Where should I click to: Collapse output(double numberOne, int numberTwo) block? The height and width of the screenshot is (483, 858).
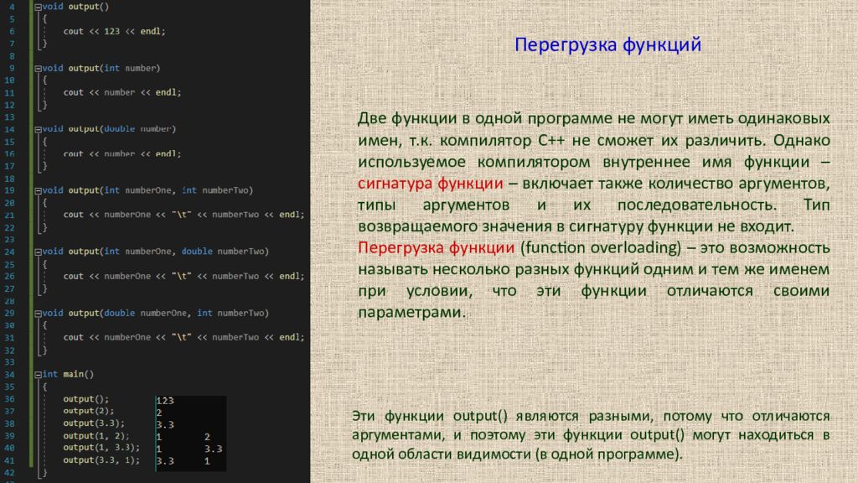pyautogui.click(x=38, y=313)
